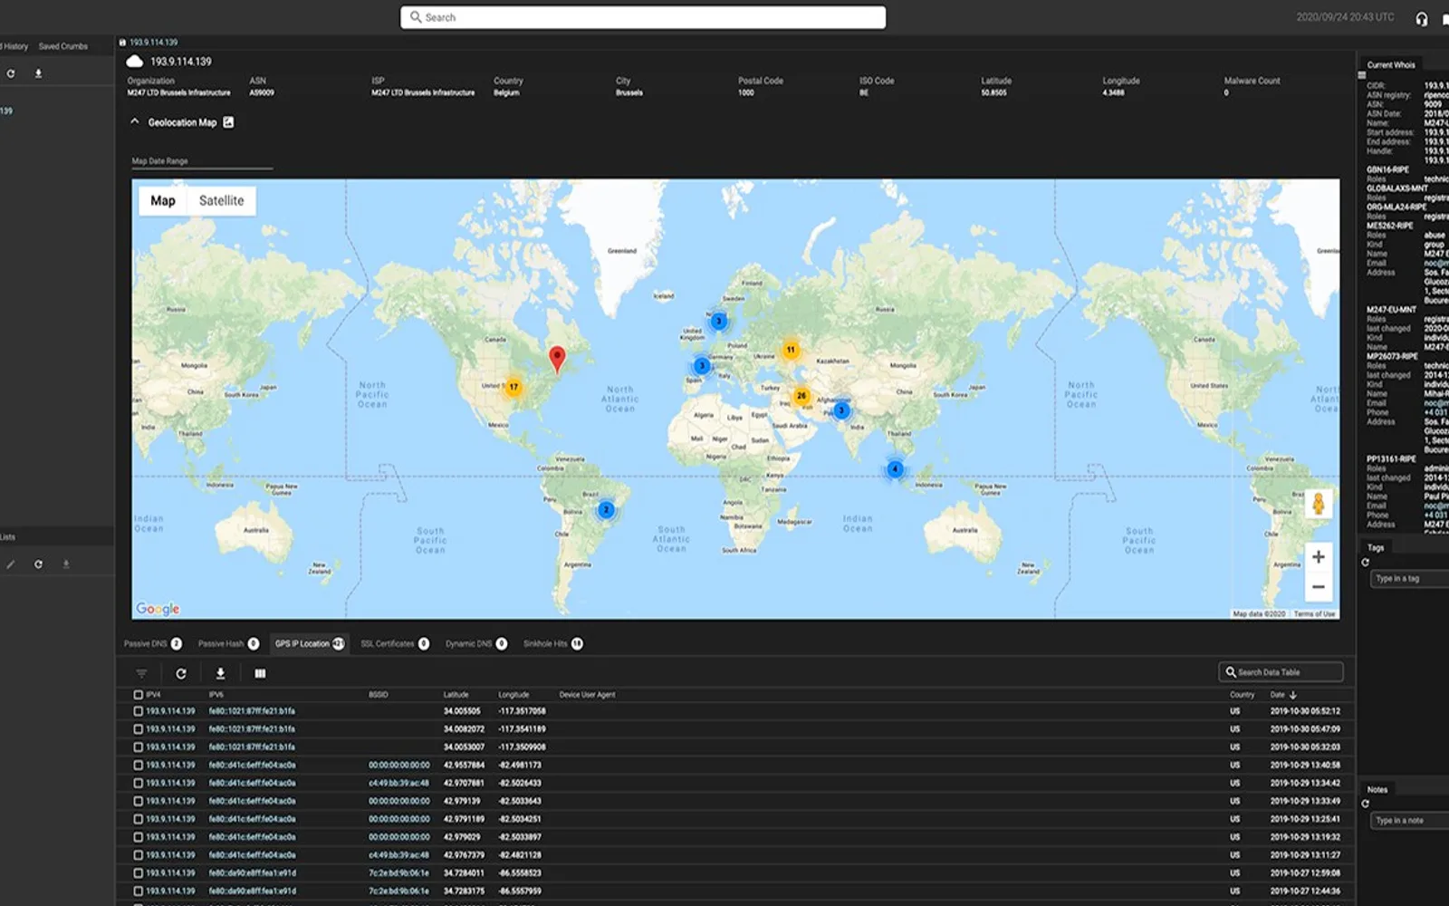Image resolution: width=1449 pixels, height=906 pixels.
Task: Click the headset support icon in top bar
Action: tap(1422, 19)
